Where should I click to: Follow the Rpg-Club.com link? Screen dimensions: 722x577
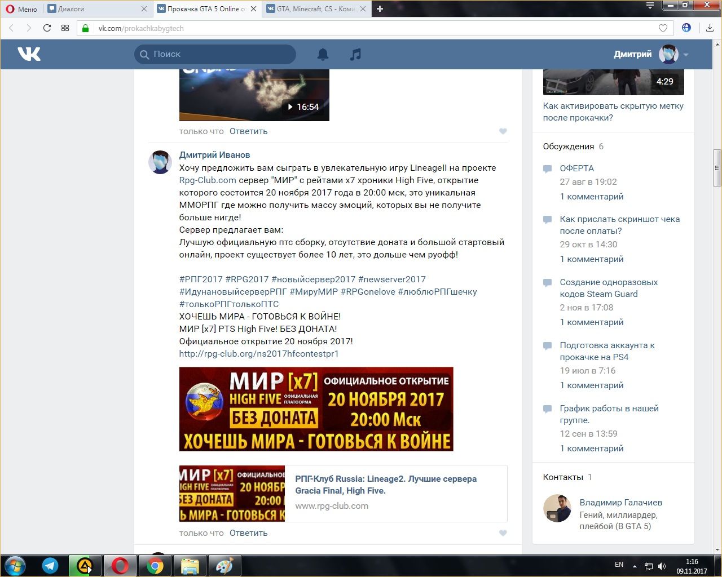(x=208, y=180)
